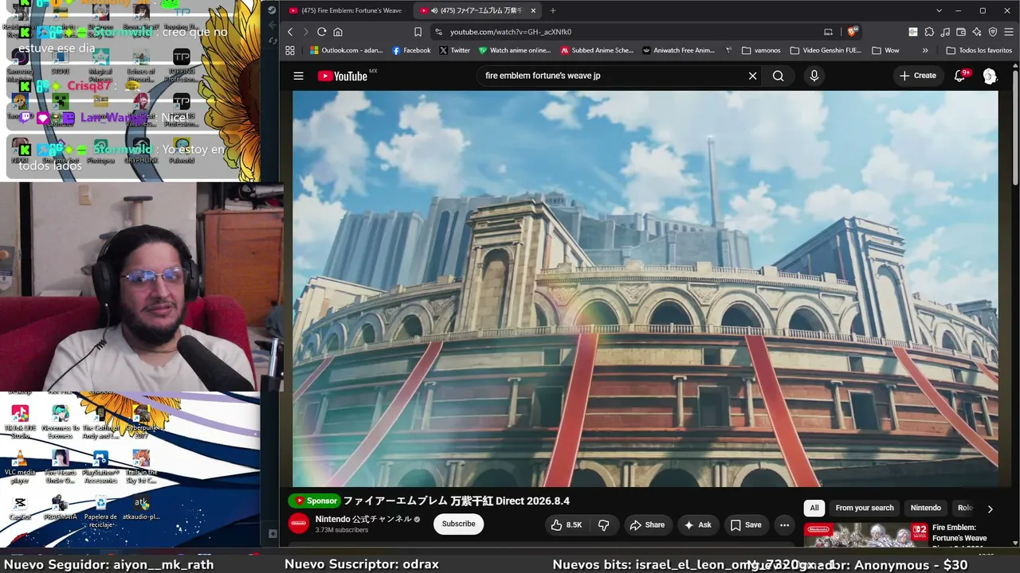This screenshot has height=573, width=1020.
Task: Open CapCut desktop shortcut
Action: [x=20, y=507]
